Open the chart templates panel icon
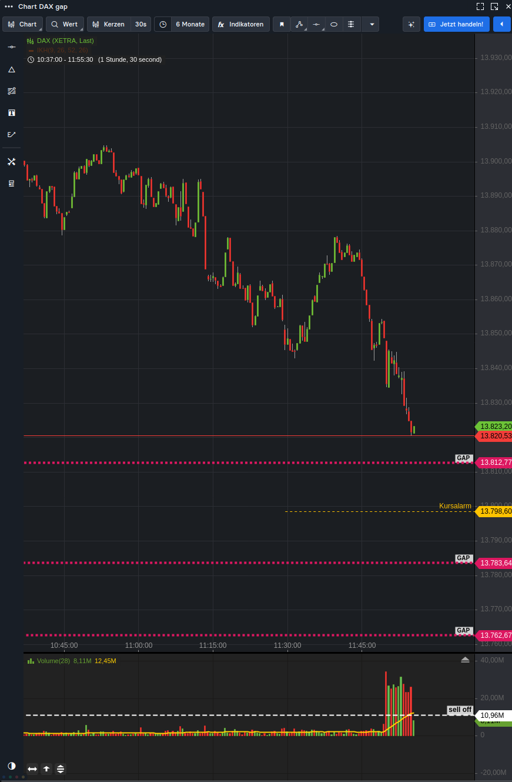Viewport: 512px width, 782px height. point(11,183)
